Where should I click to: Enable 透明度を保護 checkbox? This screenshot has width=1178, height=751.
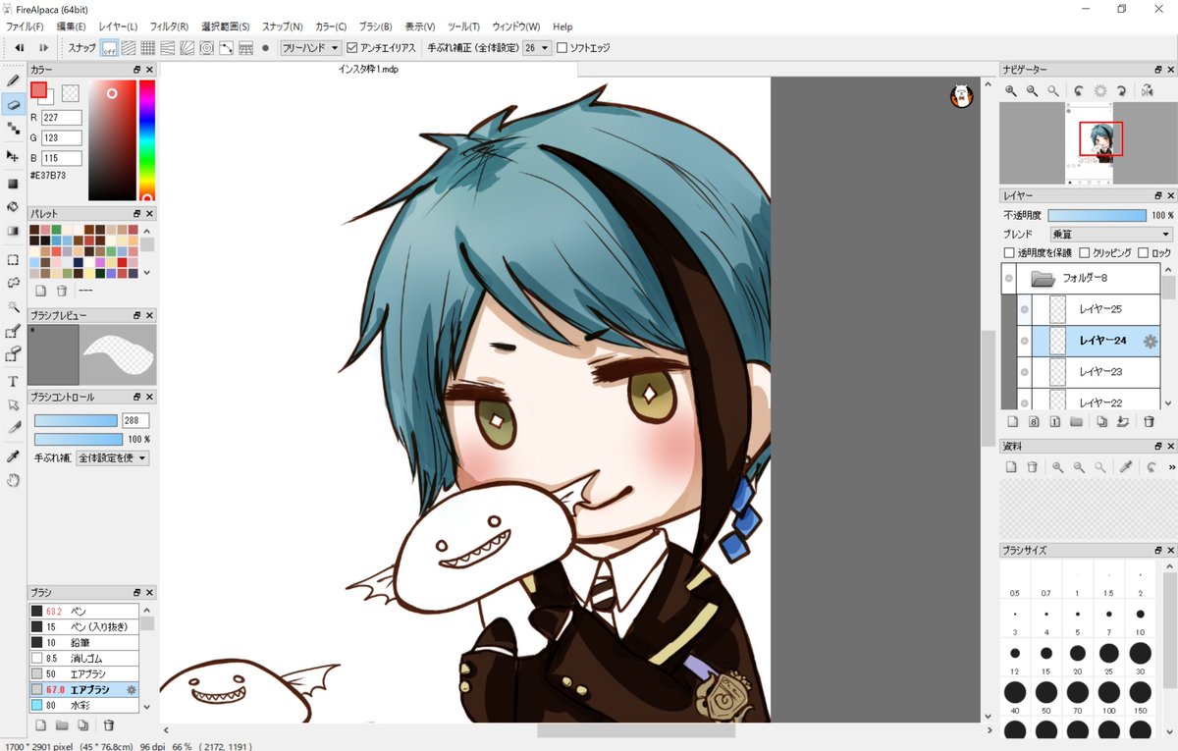tap(1009, 252)
